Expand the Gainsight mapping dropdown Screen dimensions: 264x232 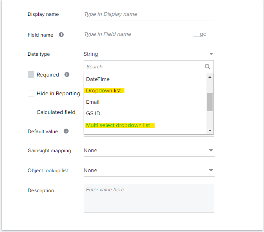tap(149, 150)
